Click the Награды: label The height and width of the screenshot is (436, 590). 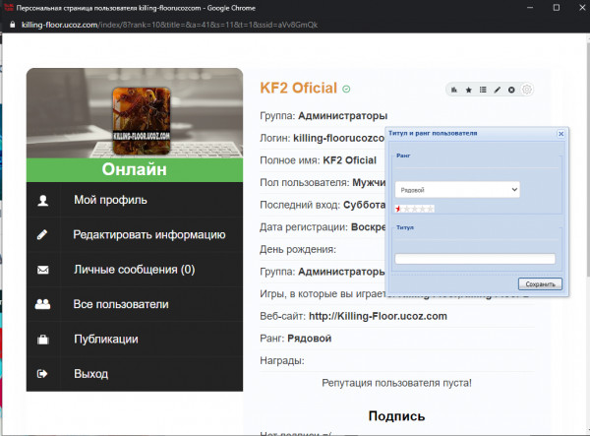pyautogui.click(x=282, y=360)
